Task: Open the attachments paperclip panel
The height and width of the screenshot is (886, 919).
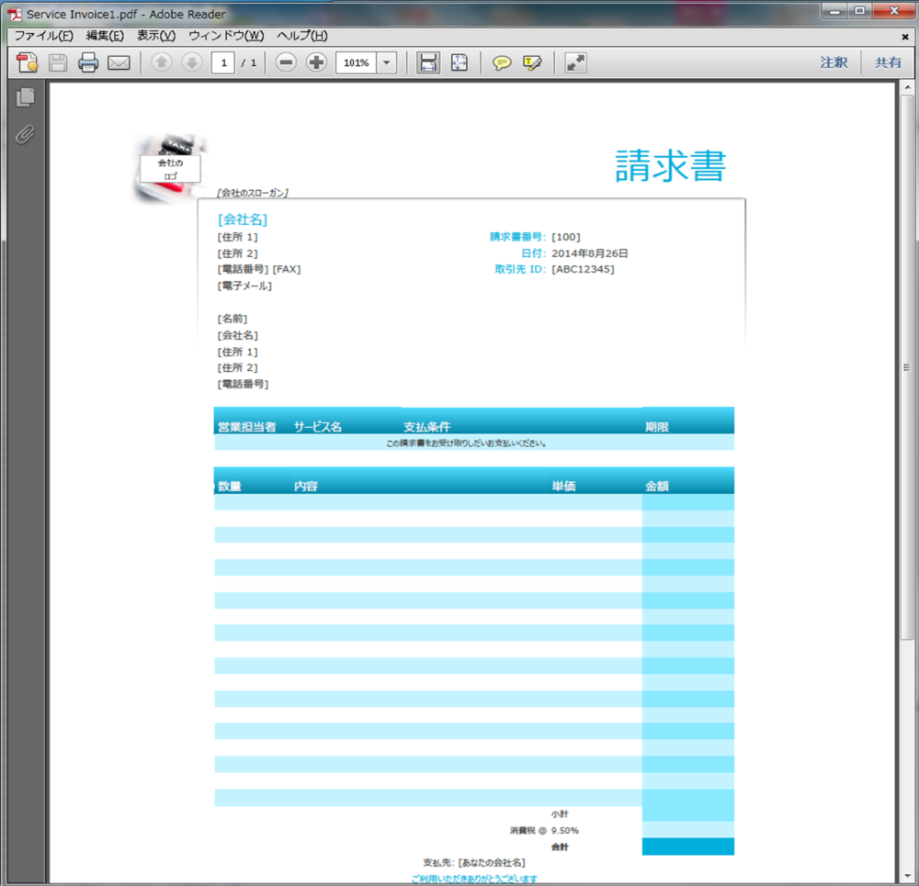Action: tap(25, 134)
